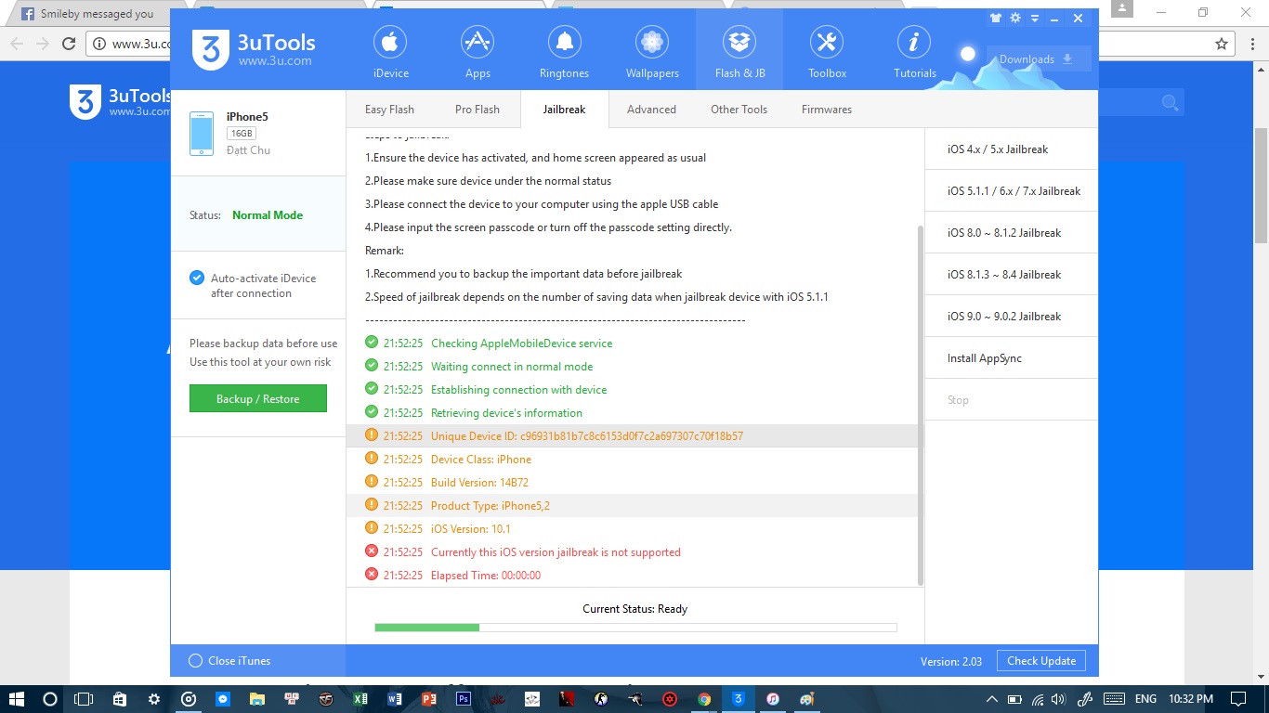The height and width of the screenshot is (713, 1269).
Task: Open 3uTools settings gear icon
Action: [1015, 18]
